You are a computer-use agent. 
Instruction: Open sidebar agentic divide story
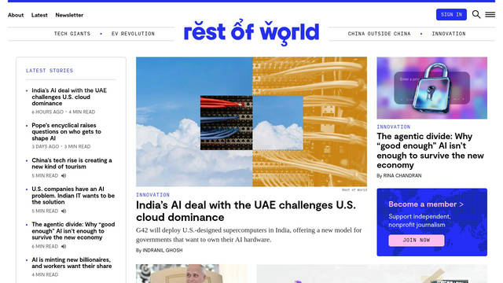click(x=73, y=230)
